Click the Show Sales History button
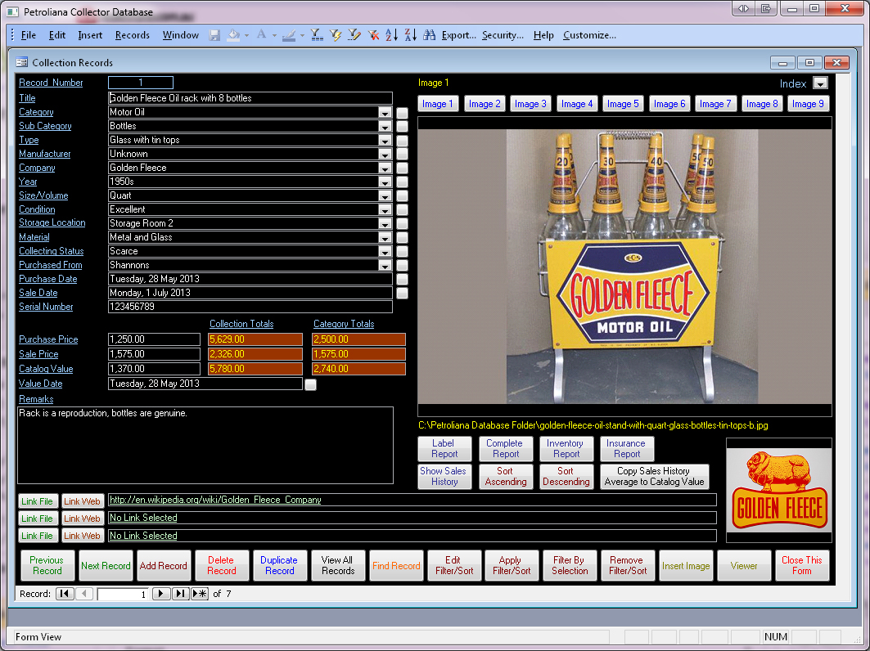 click(x=444, y=476)
